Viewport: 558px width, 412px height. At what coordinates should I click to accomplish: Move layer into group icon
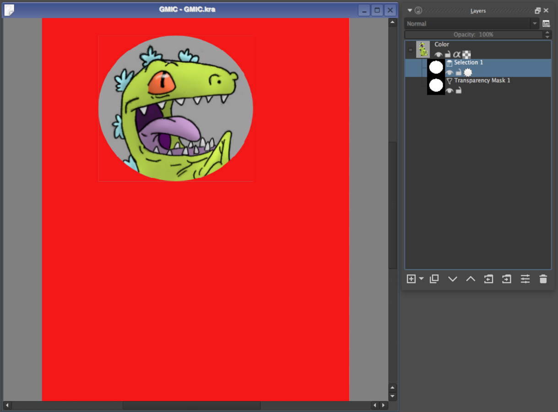point(506,279)
